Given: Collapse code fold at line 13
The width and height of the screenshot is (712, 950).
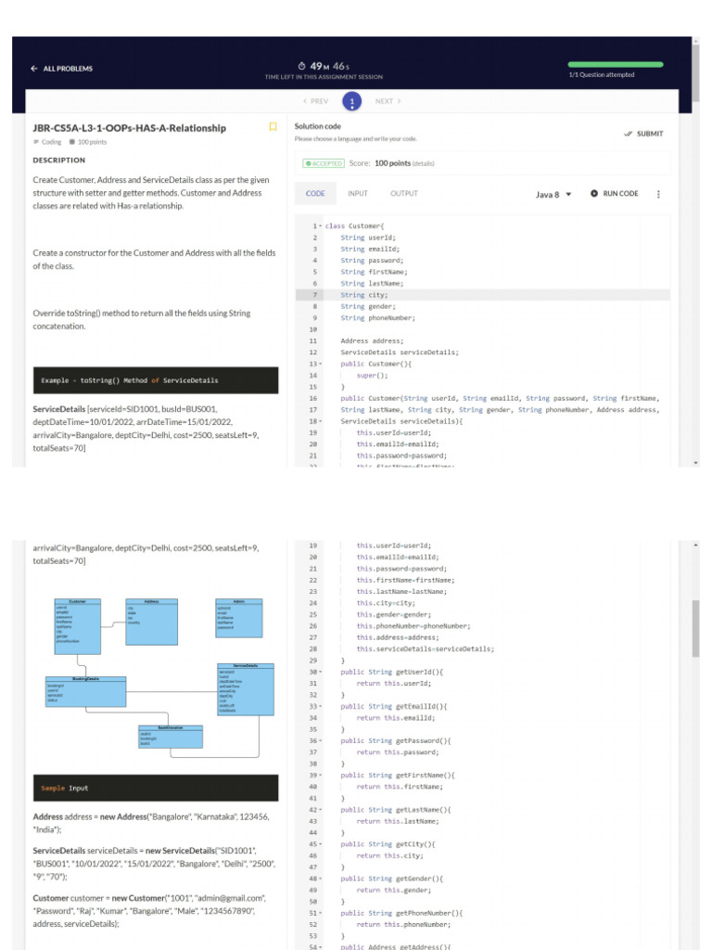Looking at the screenshot, I should tap(321, 364).
